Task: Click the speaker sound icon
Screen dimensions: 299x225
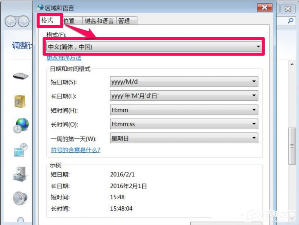Action: [x=19, y=197]
